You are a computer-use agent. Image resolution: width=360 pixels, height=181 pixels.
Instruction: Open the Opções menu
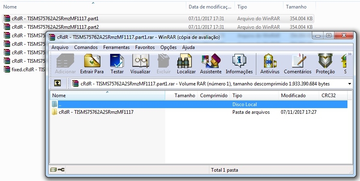tap(168, 47)
